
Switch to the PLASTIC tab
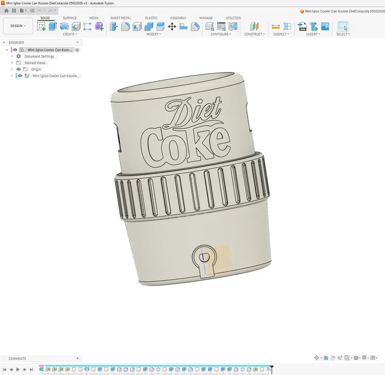point(151,18)
